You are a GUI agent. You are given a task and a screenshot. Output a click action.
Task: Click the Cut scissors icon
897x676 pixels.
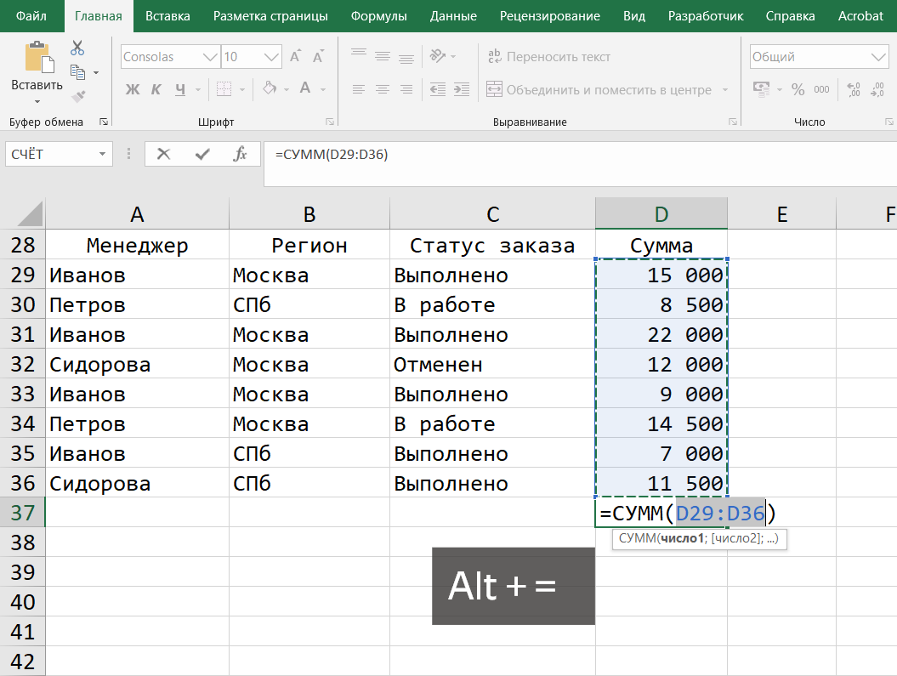pyautogui.click(x=77, y=48)
